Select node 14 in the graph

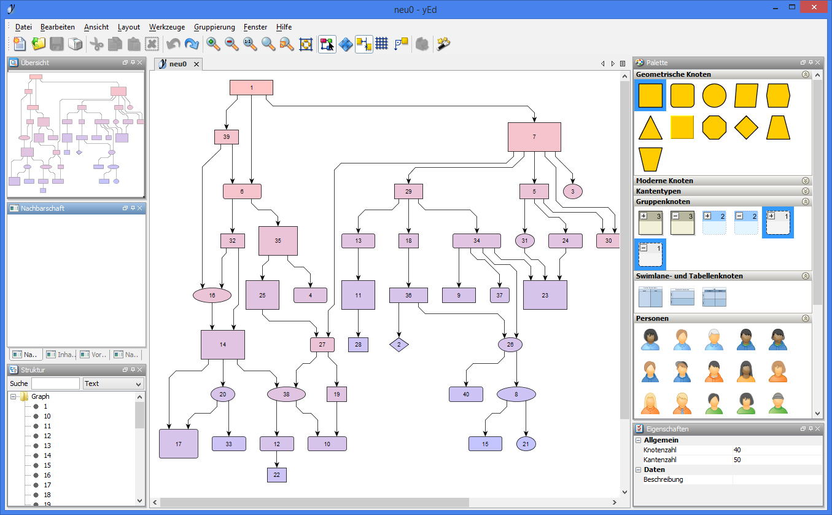click(223, 345)
